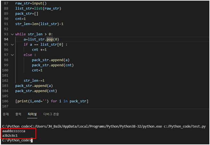Open the 디버그 콘솔 tab
Image resolution: width=210 pixels, height=145 pixels.
[x=51, y=114]
